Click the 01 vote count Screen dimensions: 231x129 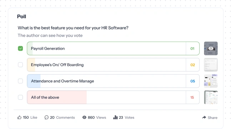tap(192, 49)
